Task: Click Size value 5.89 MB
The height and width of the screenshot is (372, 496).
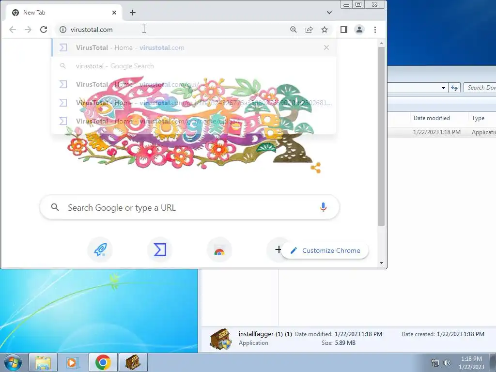Action: [345, 343]
